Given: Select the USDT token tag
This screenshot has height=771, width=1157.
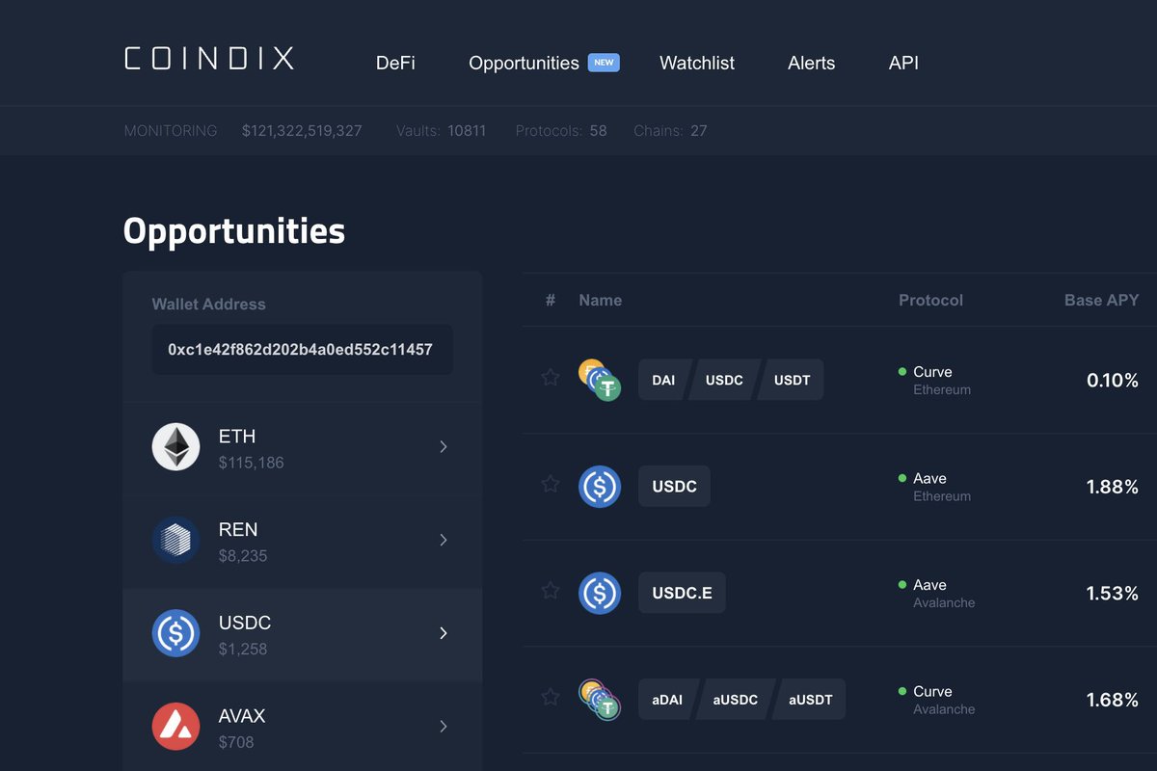Looking at the screenshot, I should pos(792,380).
